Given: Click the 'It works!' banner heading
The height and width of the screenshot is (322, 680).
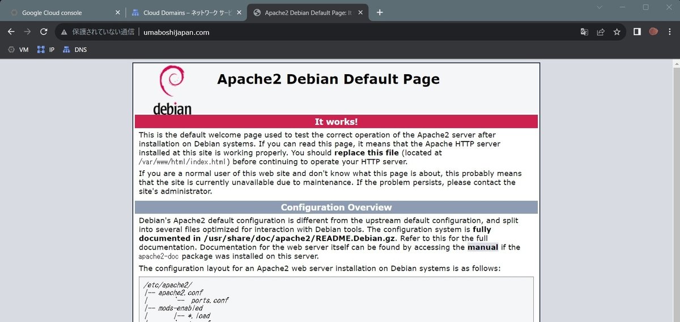Looking at the screenshot, I should (x=336, y=122).
